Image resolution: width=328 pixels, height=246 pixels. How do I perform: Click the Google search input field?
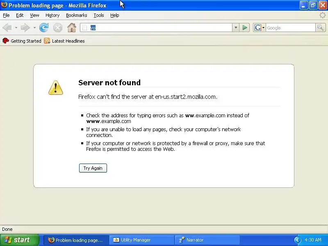tap(291, 27)
